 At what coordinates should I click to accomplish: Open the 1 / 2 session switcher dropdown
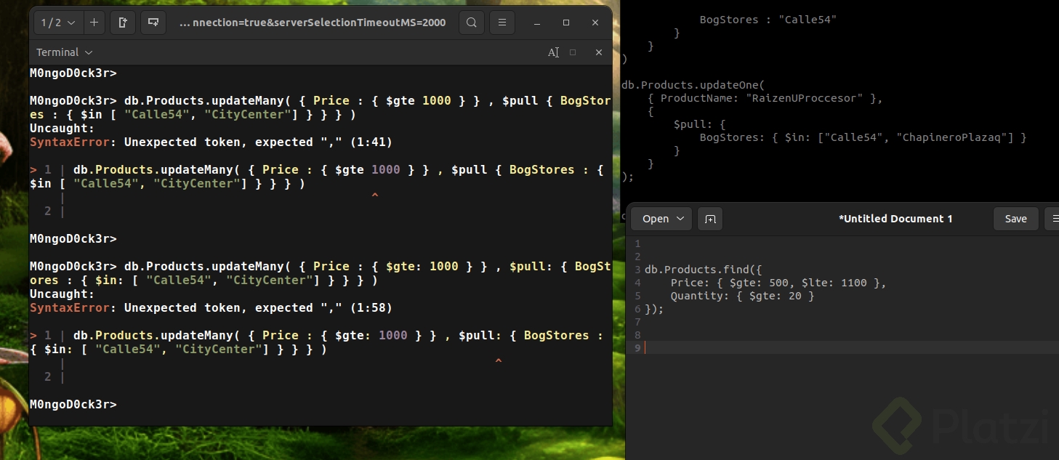click(x=59, y=23)
